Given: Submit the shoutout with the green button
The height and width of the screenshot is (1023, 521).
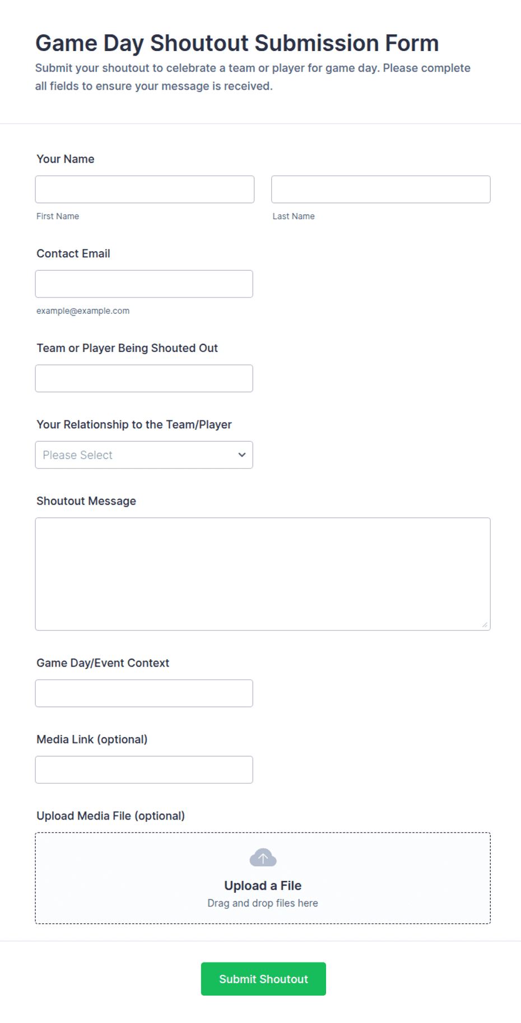Looking at the screenshot, I should [x=263, y=979].
